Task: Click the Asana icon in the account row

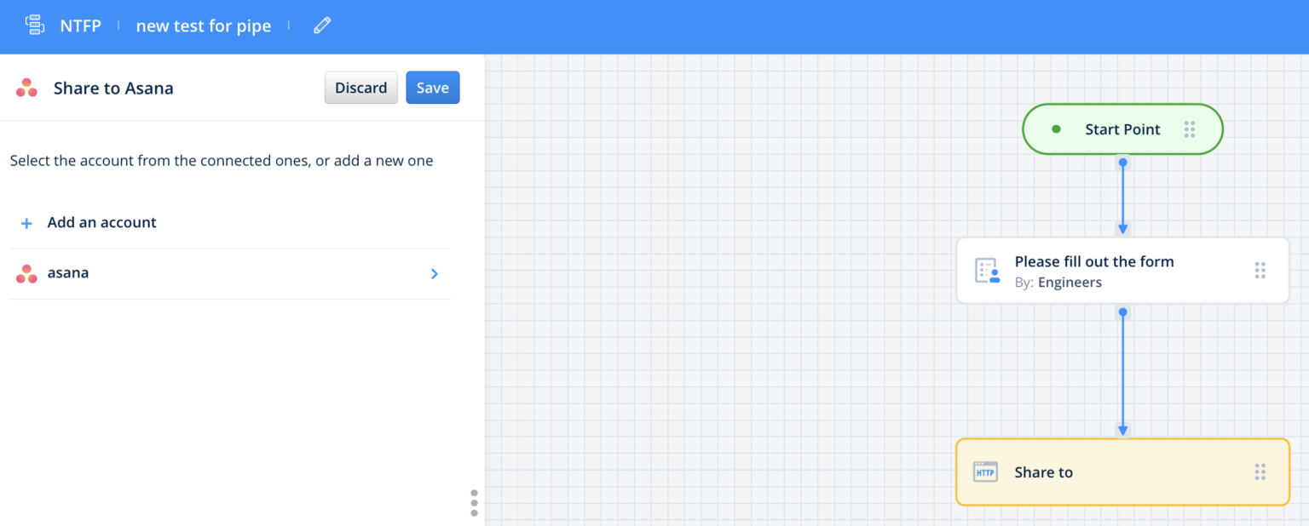Action: tap(26, 273)
